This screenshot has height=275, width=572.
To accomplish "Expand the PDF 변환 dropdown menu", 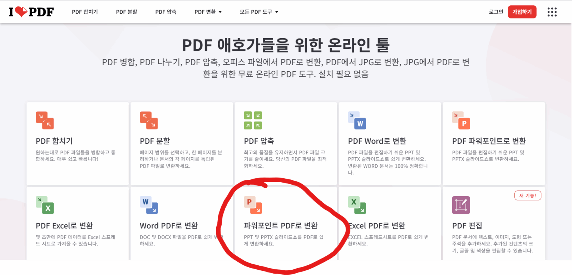I will [x=208, y=12].
